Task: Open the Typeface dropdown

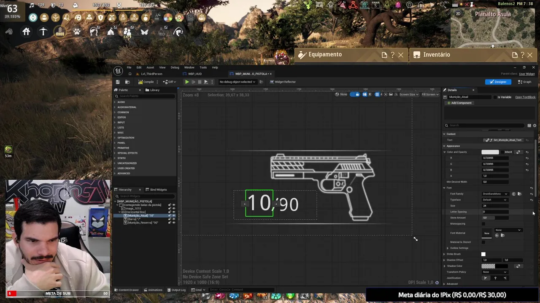Action: (x=494, y=200)
